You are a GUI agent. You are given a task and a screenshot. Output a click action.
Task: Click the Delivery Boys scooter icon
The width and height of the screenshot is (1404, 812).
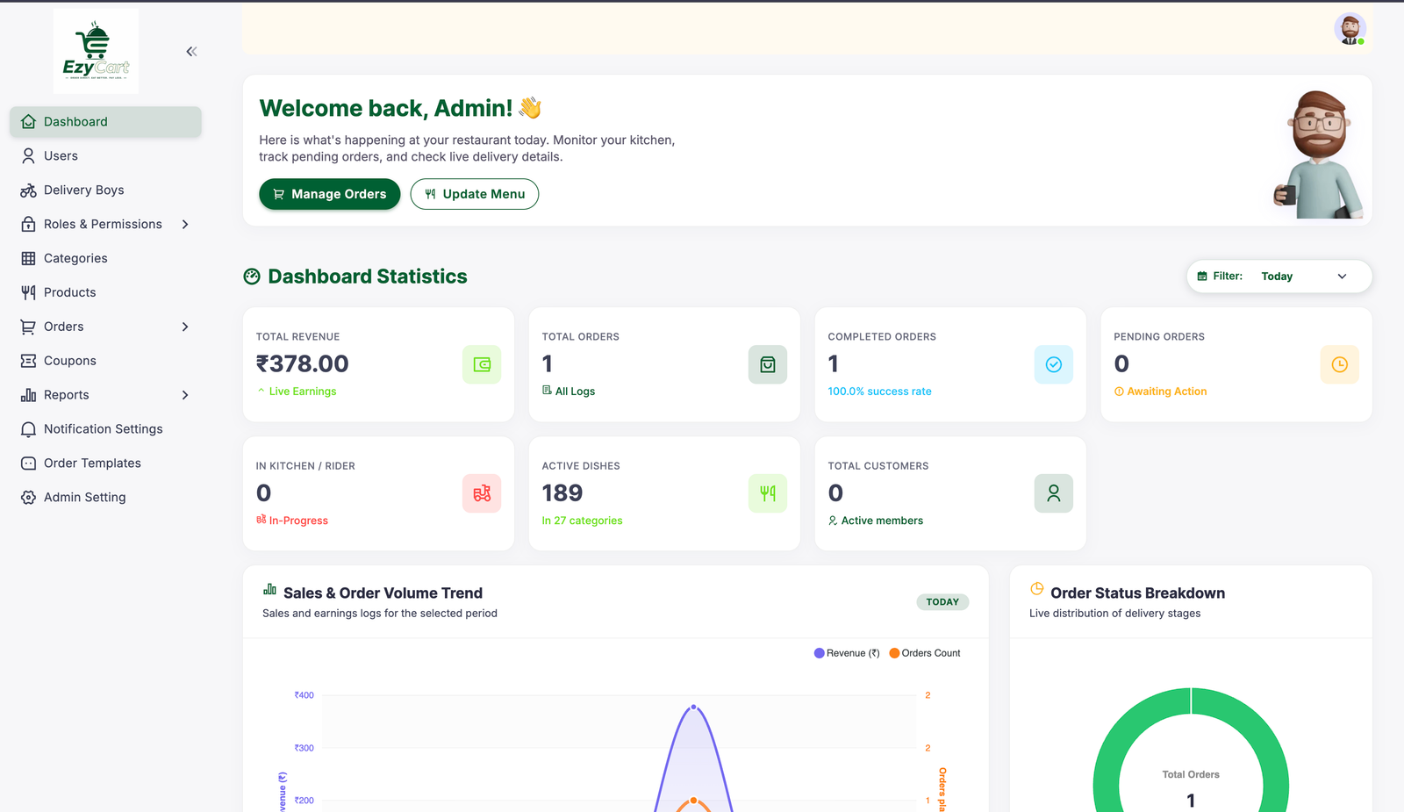coord(28,190)
